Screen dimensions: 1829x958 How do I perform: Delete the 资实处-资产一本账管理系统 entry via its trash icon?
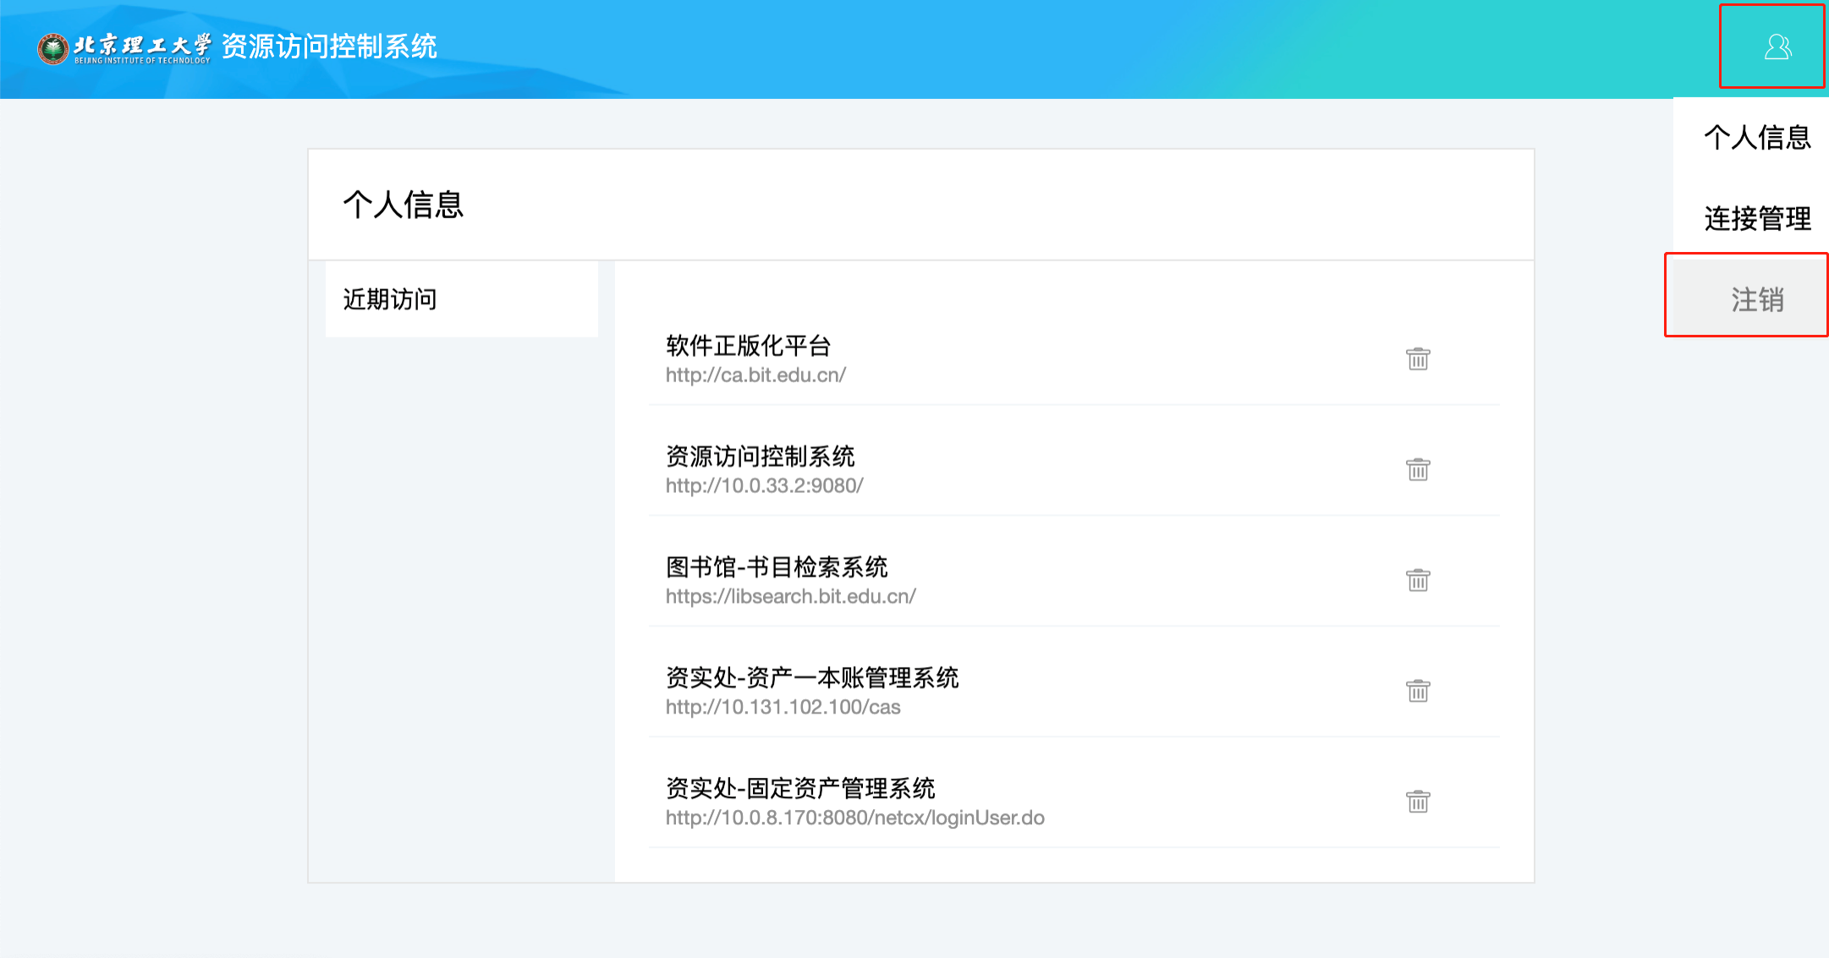(1418, 691)
